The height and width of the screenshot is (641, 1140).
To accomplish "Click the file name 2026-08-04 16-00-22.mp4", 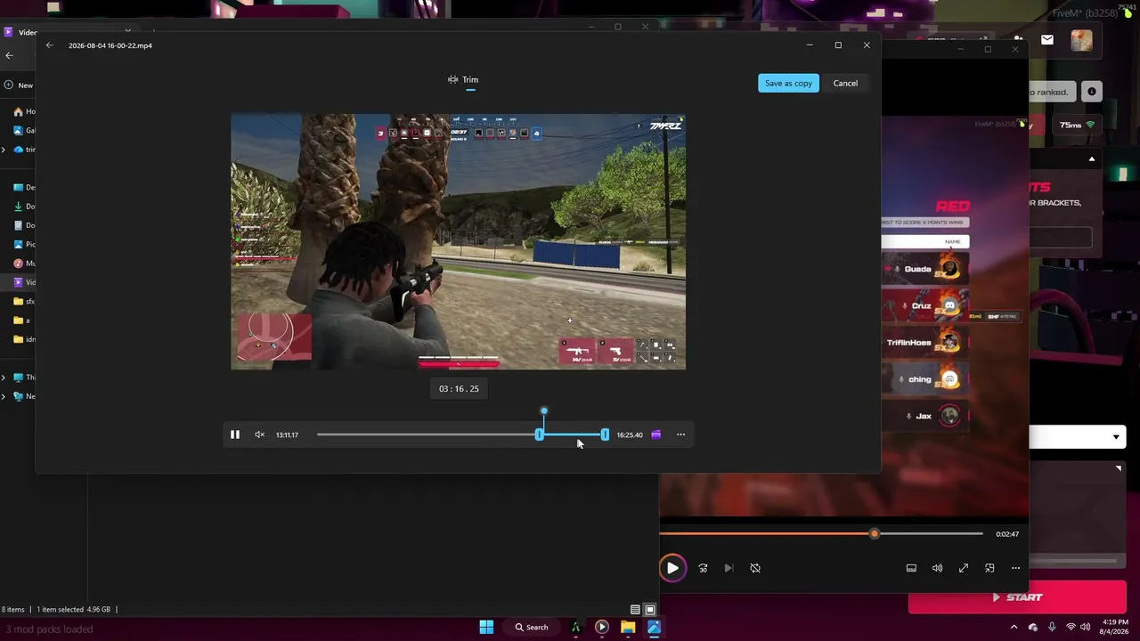I will tap(110, 45).
